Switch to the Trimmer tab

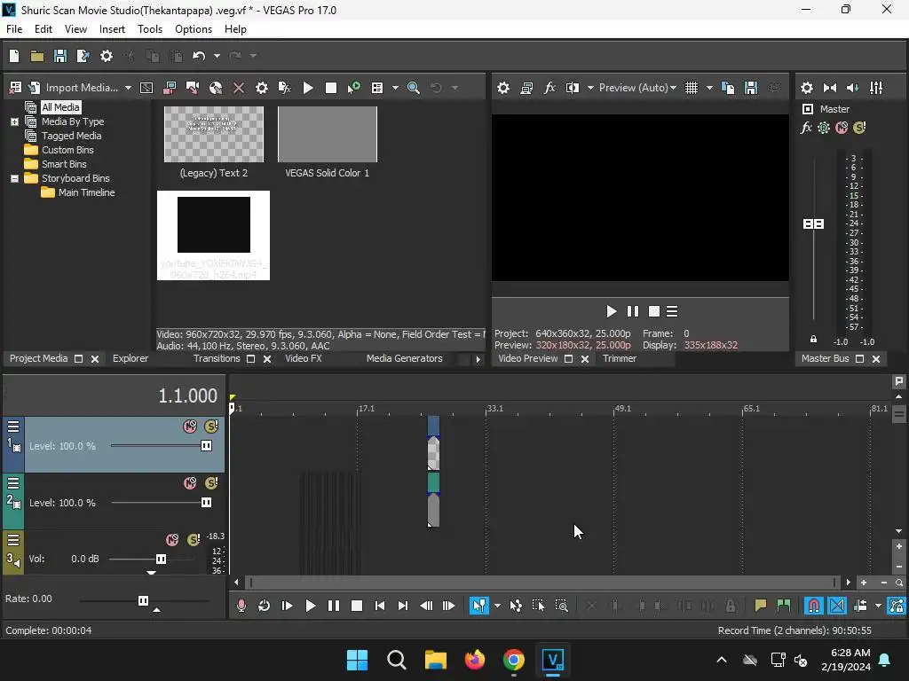(619, 358)
